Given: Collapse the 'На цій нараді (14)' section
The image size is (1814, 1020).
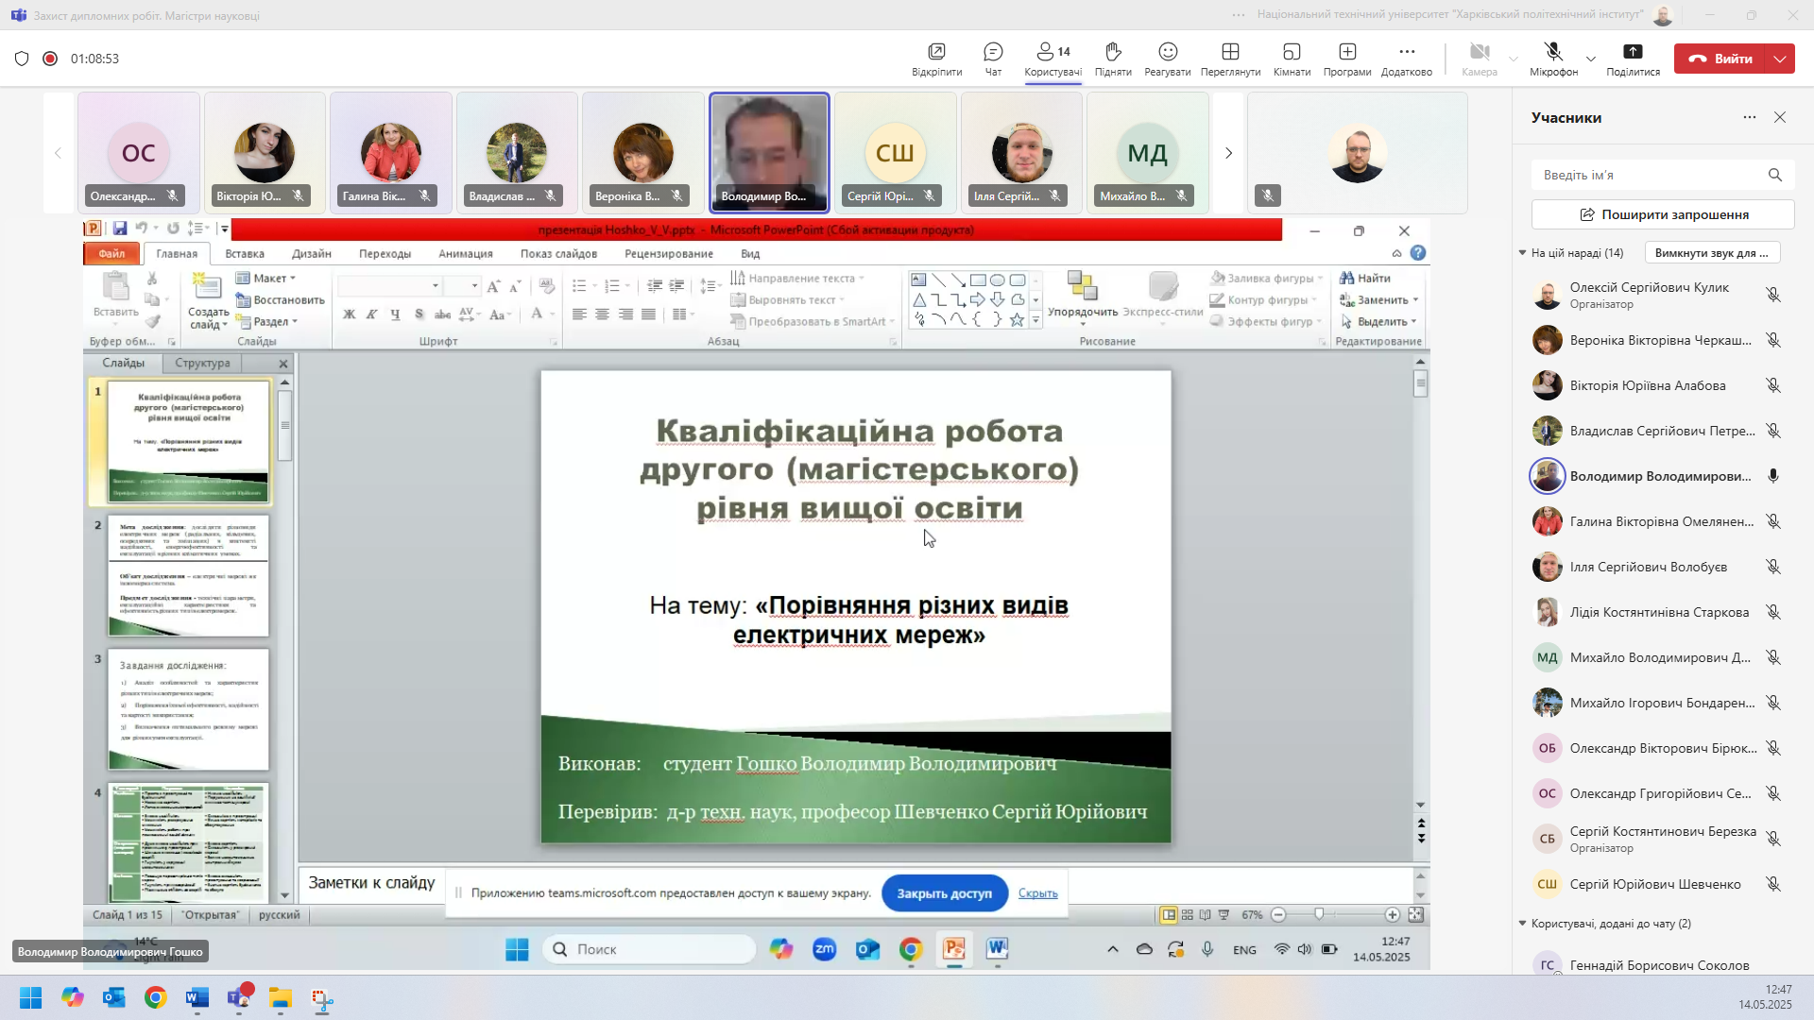Looking at the screenshot, I should (1522, 253).
